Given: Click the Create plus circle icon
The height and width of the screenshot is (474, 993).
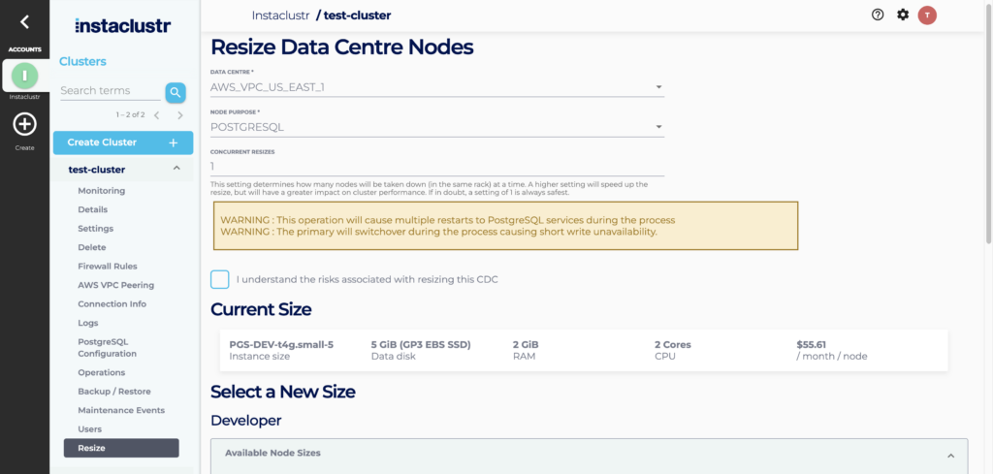Looking at the screenshot, I should [x=24, y=124].
